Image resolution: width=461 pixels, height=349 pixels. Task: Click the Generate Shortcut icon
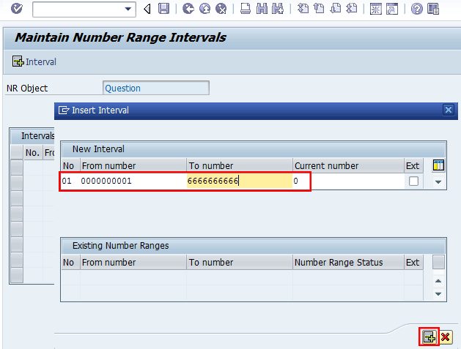coord(392,9)
